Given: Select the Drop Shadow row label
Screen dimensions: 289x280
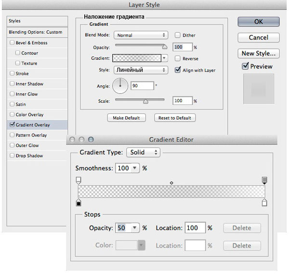Looking at the screenshot, I should coord(29,156).
